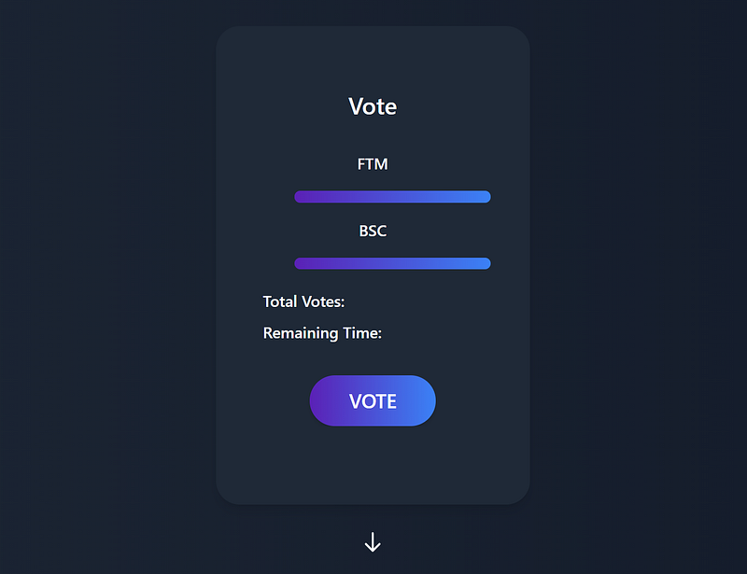Screen dimensions: 747x574
Task: Click the word 'Time:' in the time label
Action: [x=363, y=333]
